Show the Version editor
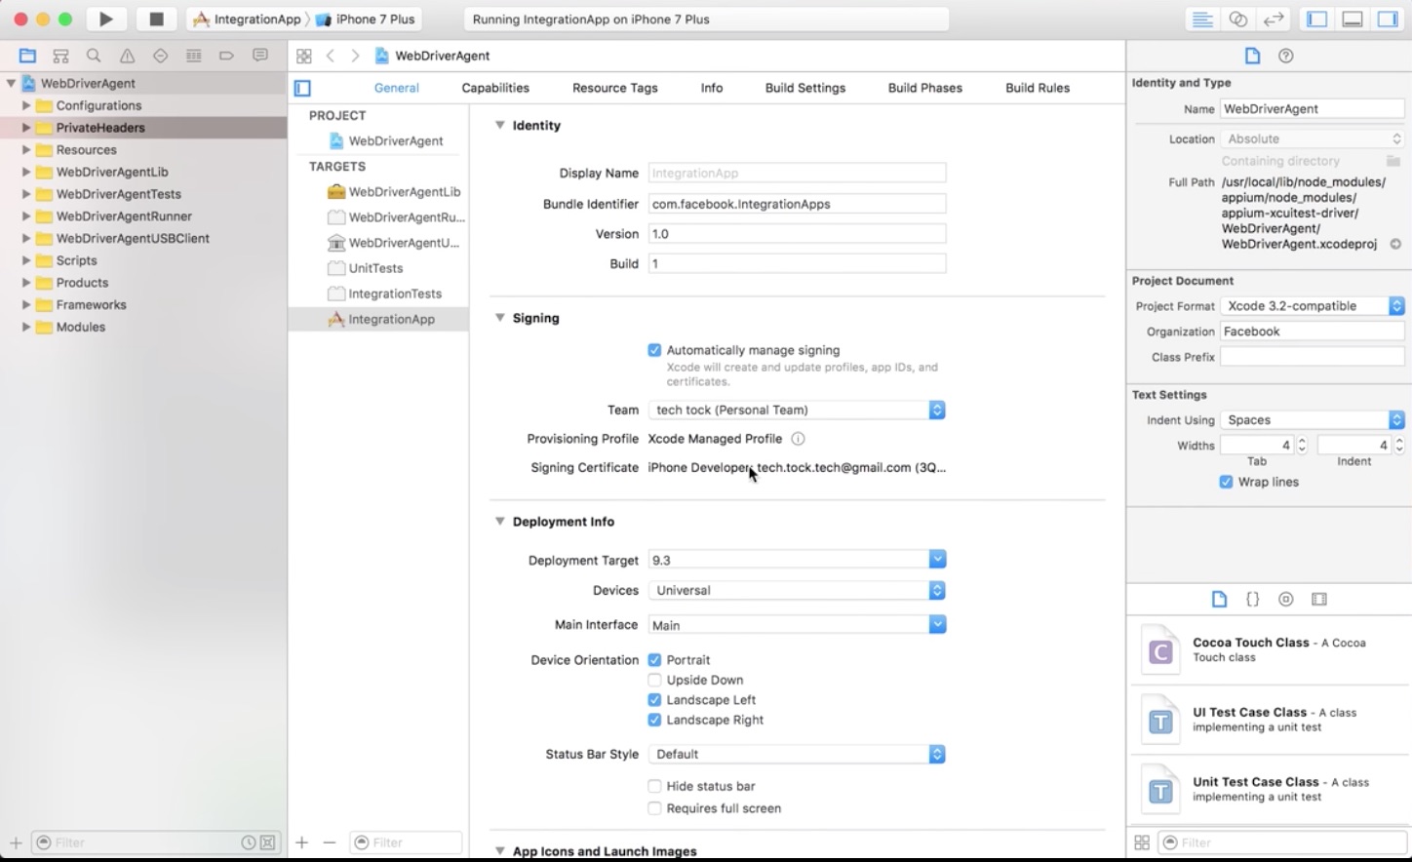 [x=1274, y=20]
